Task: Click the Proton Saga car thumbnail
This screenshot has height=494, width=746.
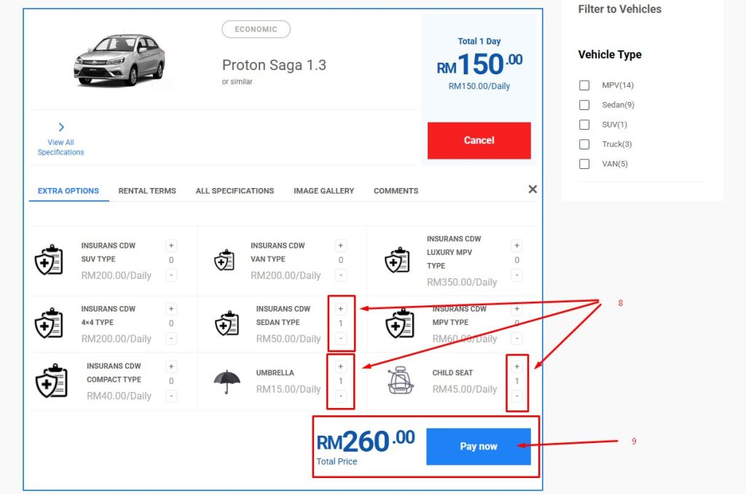Action: click(x=119, y=60)
